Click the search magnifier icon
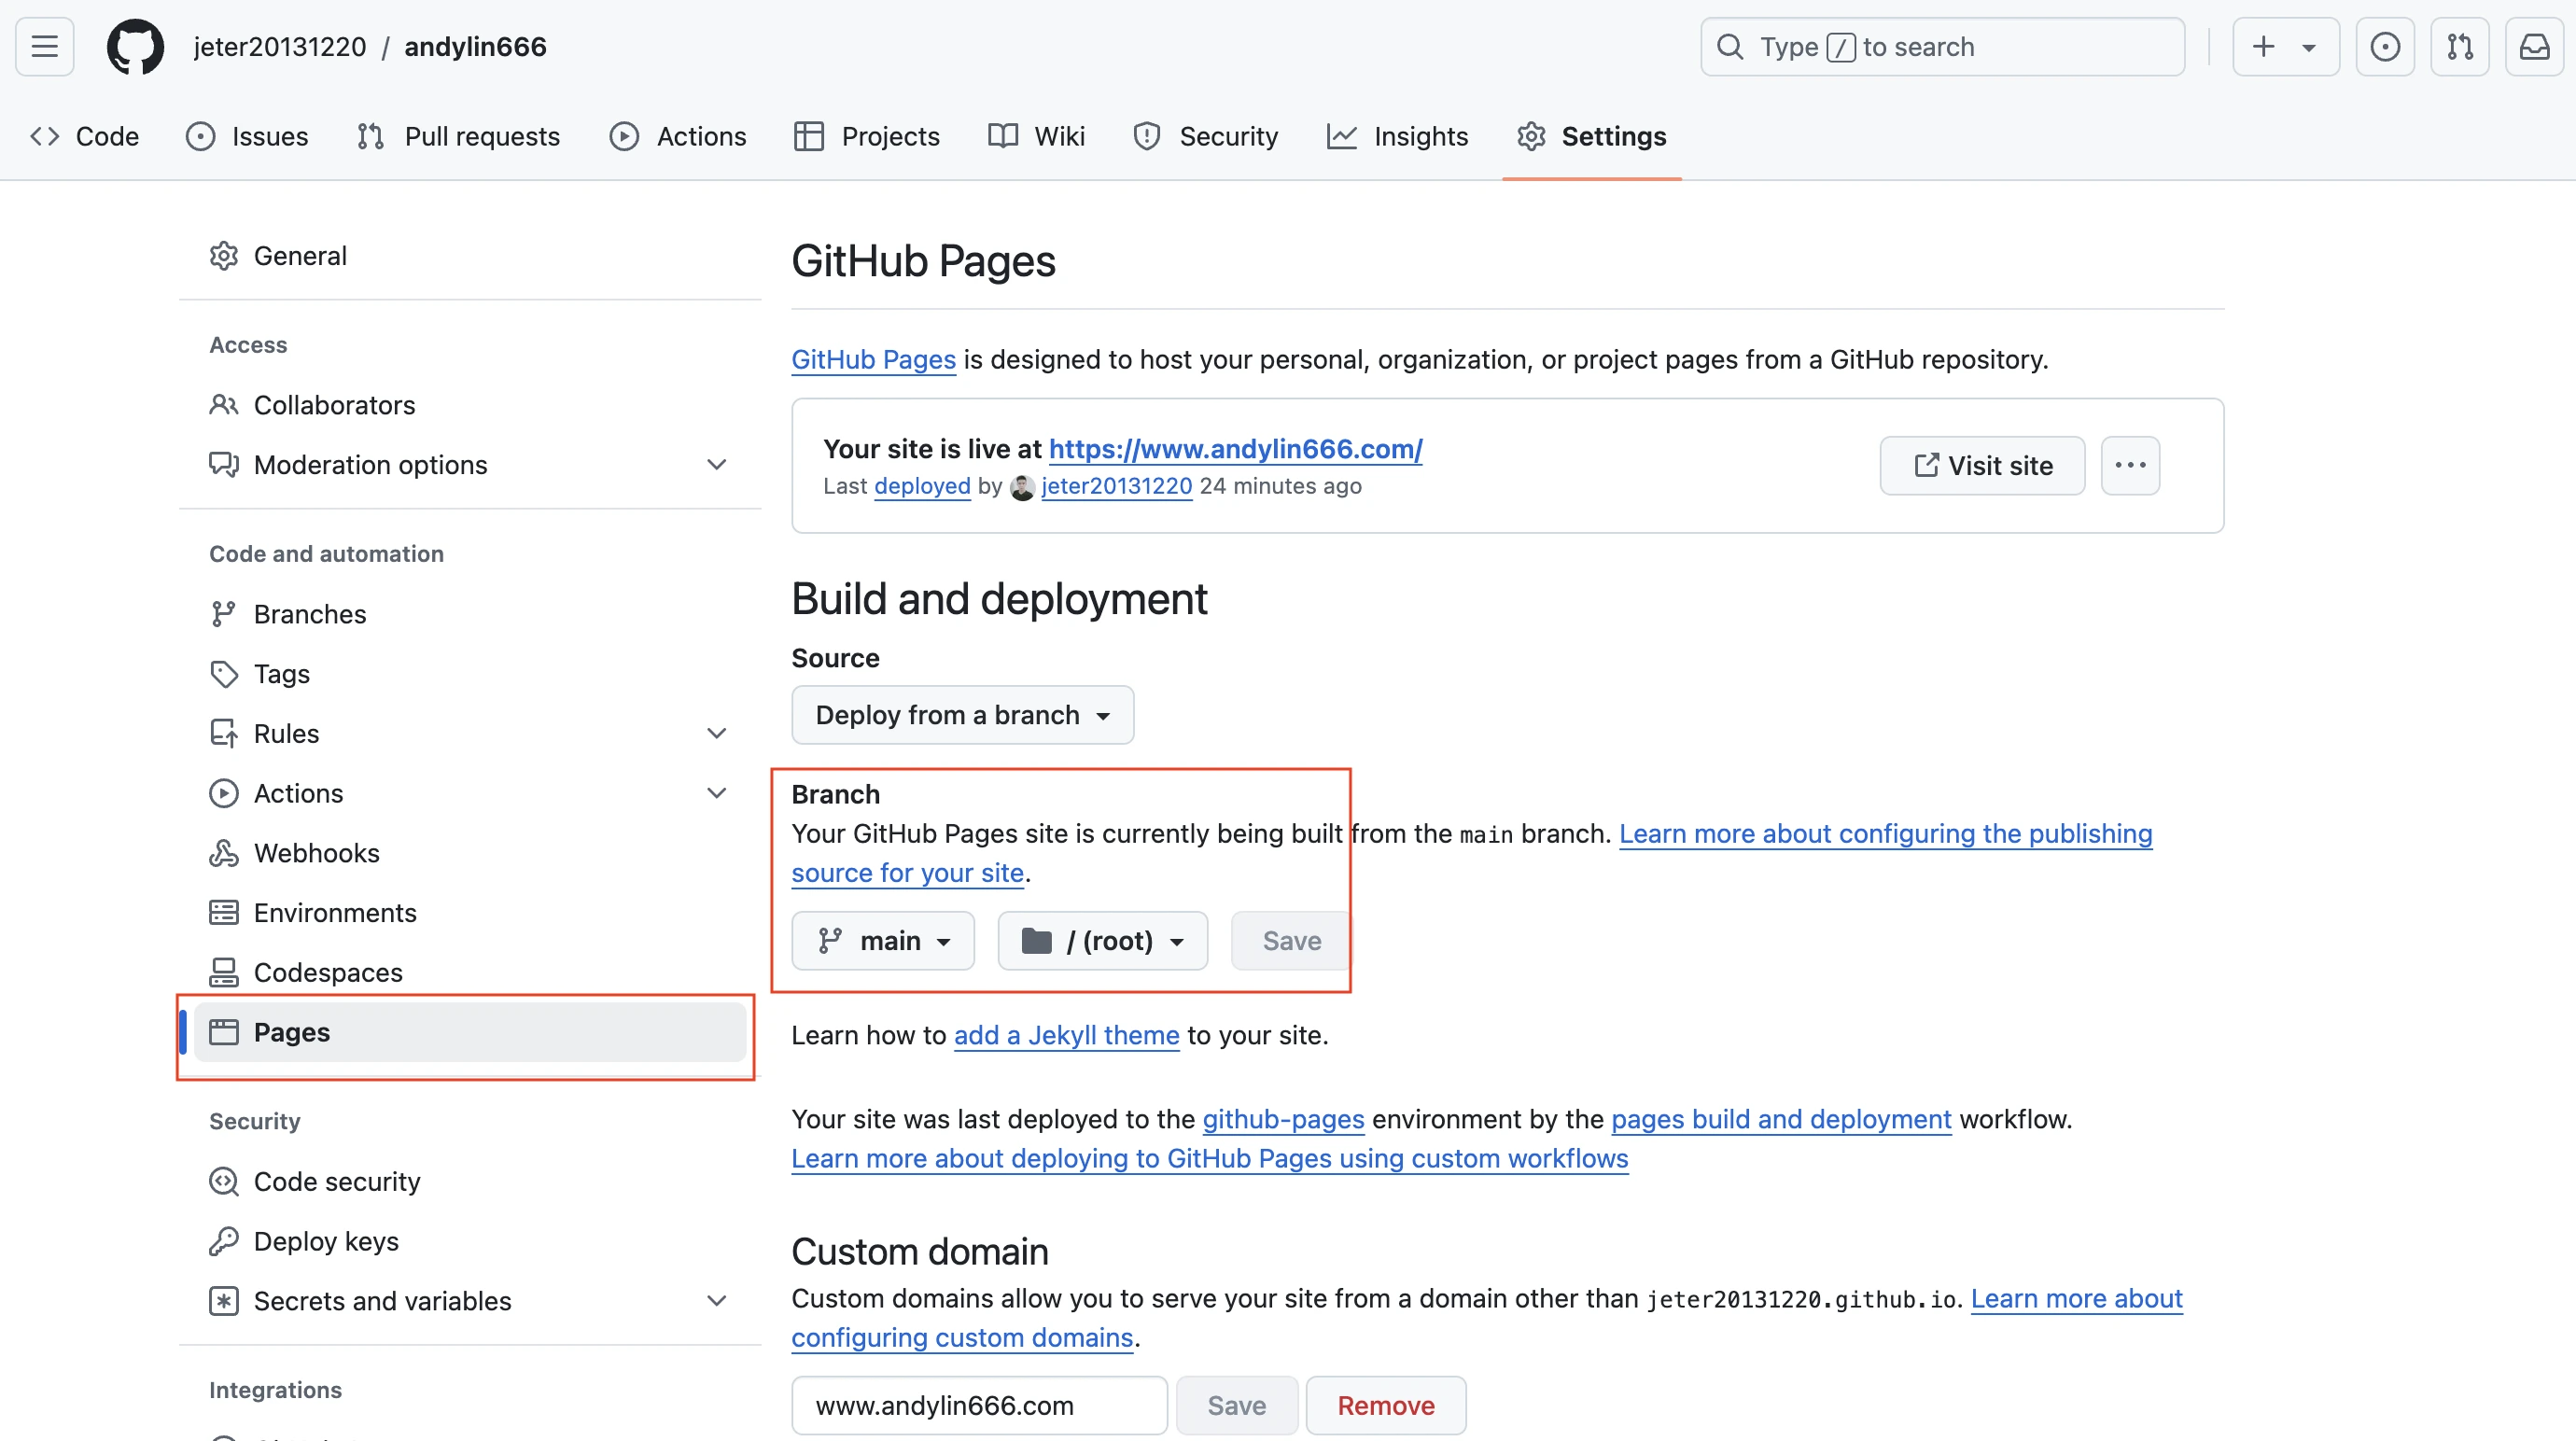The width and height of the screenshot is (2576, 1441). point(1730,47)
